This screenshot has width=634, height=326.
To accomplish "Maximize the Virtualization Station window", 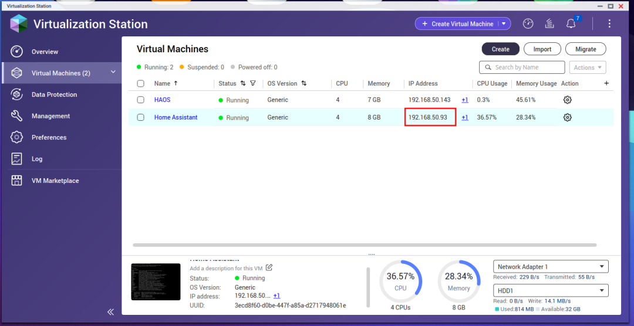I will pyautogui.click(x=611, y=6).
